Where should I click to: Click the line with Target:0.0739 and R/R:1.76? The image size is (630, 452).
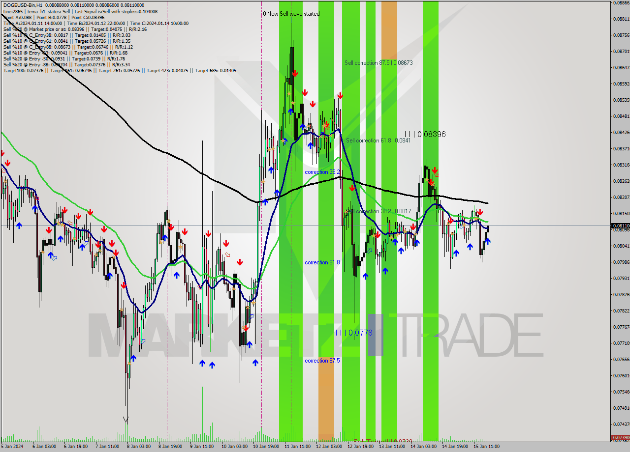[64, 58]
